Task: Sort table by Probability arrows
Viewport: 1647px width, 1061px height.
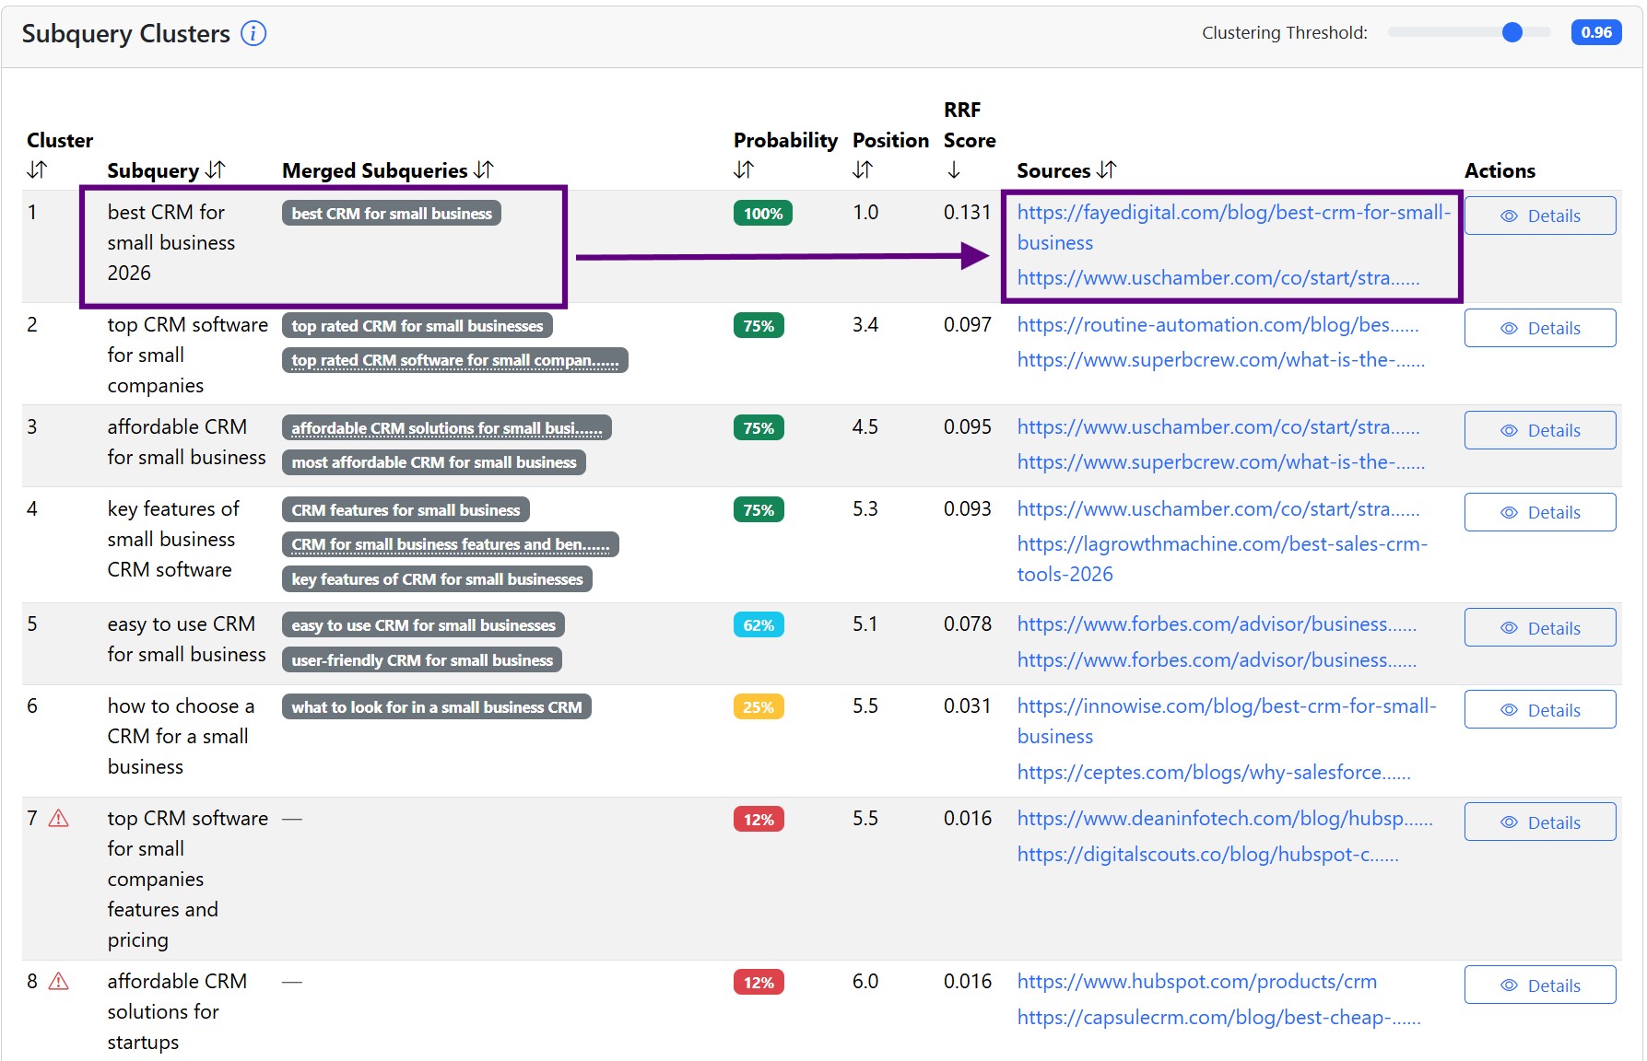Action: pyautogui.click(x=744, y=170)
